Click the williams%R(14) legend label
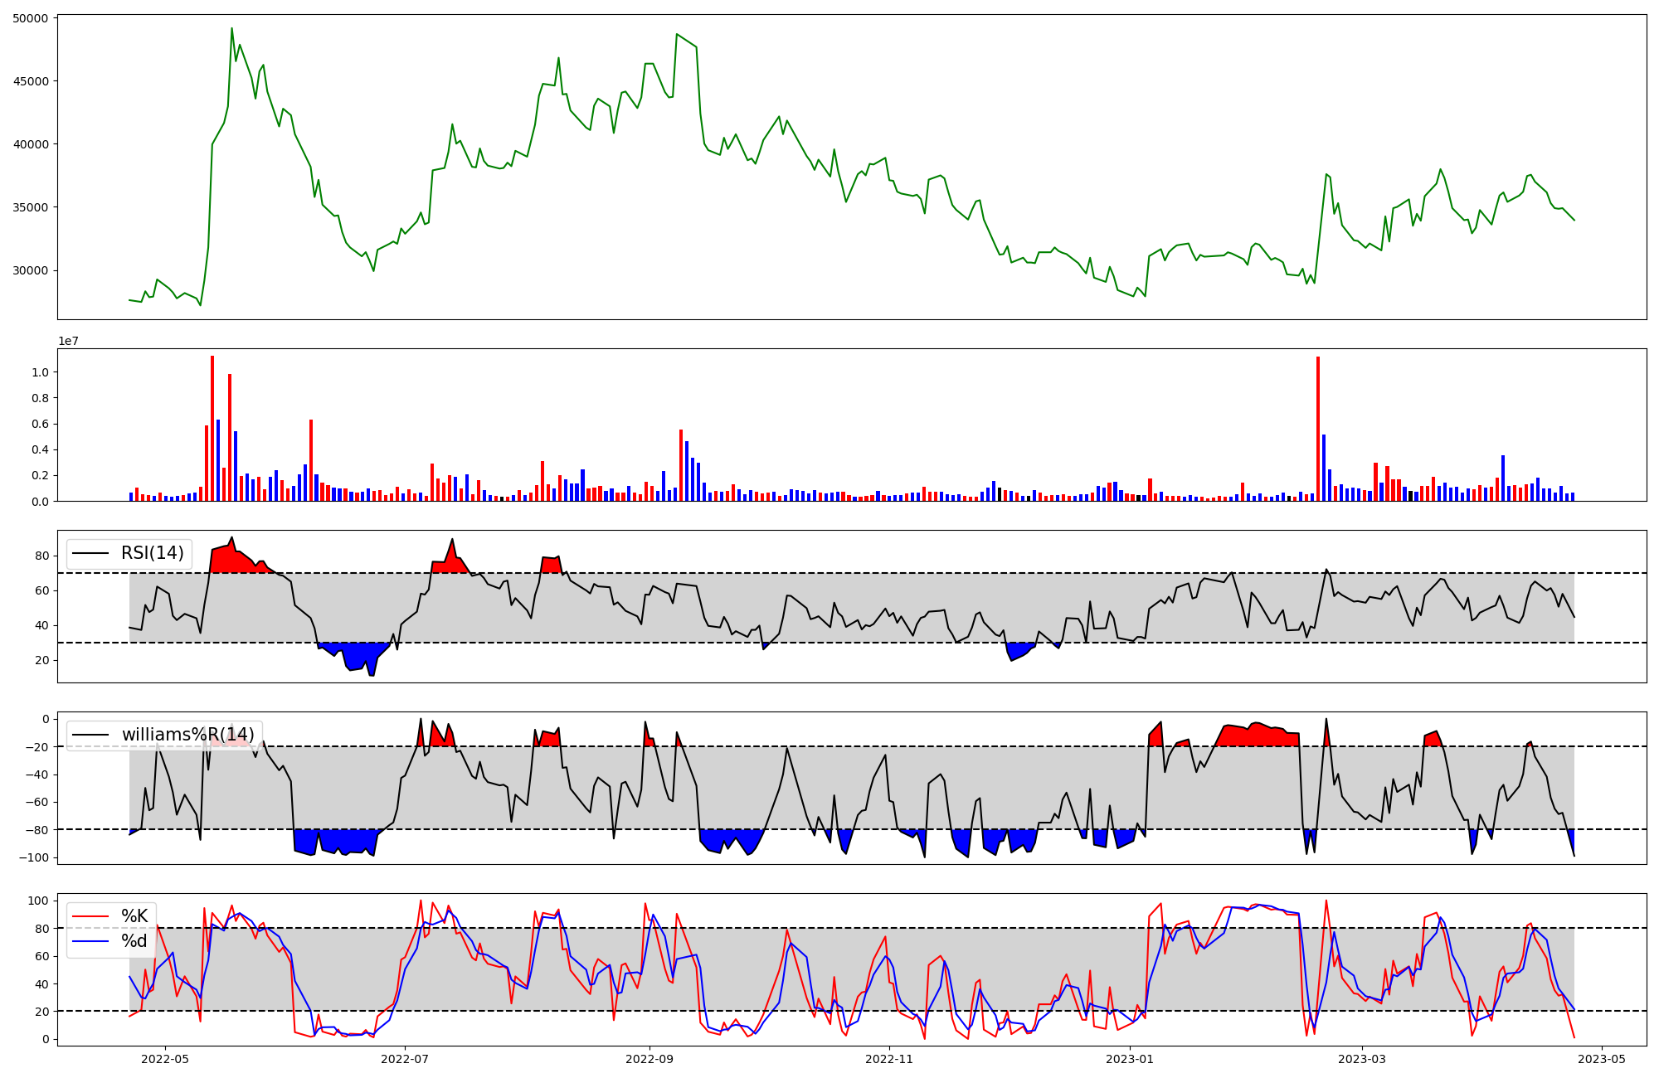1659x1078 pixels. coord(188,735)
